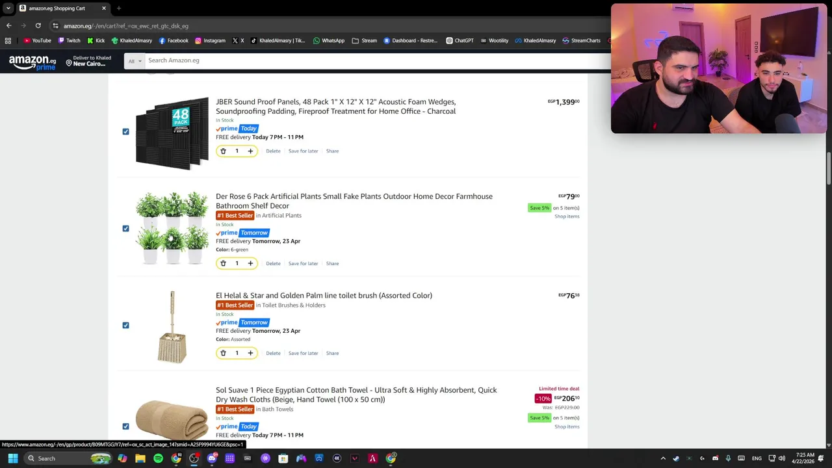Viewport: 832px width, 468px height.
Task: Share the El Helal toilet brush item
Action: (x=332, y=353)
